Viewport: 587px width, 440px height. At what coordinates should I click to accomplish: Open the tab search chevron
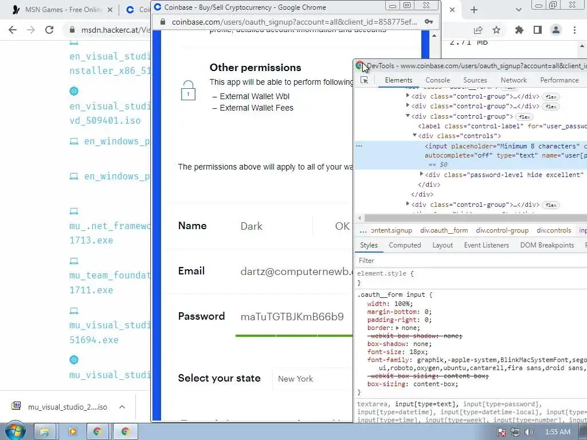tap(518, 10)
